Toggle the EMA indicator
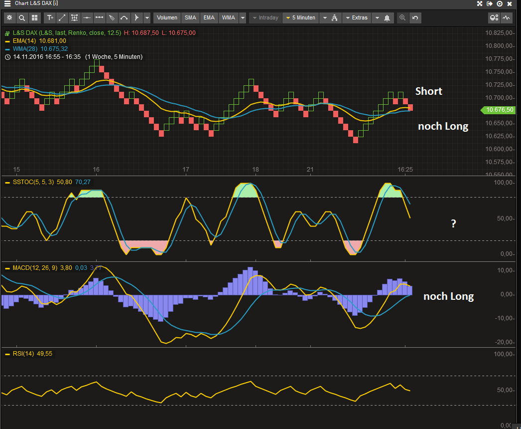 (209, 18)
